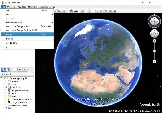Click the down arrow on eye look joystick
Image resolution: width=162 pixels, height=113 pixels.
[x=154, y=24]
